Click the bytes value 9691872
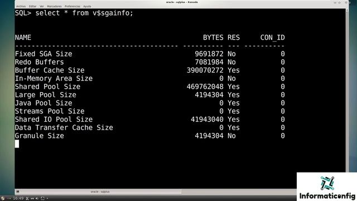The height and width of the screenshot is (201, 357). [209, 54]
